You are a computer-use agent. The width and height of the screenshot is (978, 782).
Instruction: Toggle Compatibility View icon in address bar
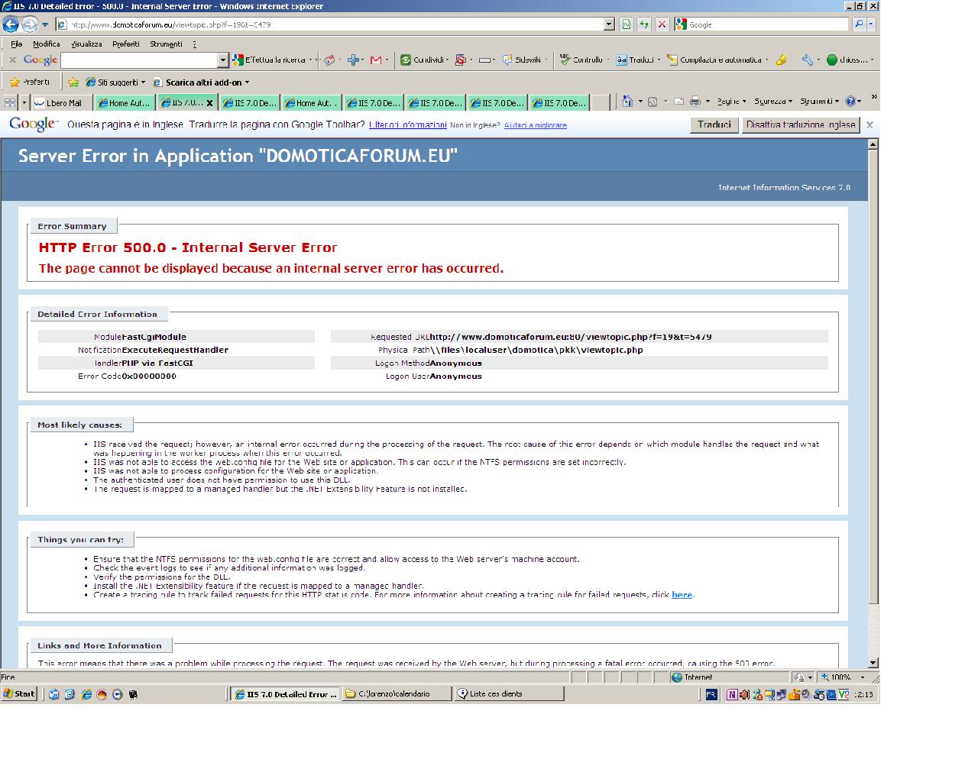(x=627, y=24)
